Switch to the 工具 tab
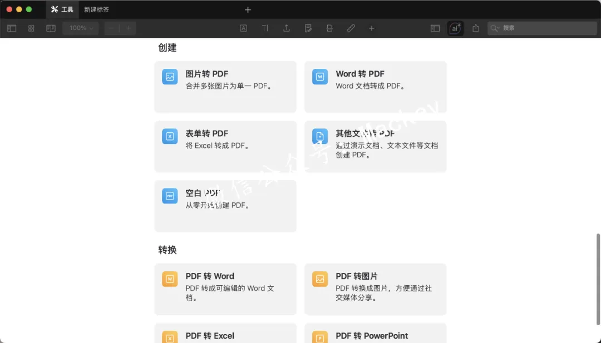This screenshot has height=343, width=601. (x=62, y=9)
